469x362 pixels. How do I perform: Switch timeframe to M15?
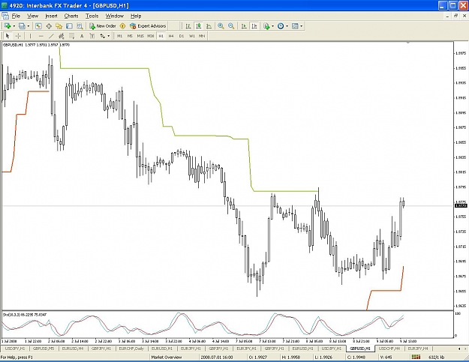click(x=140, y=36)
